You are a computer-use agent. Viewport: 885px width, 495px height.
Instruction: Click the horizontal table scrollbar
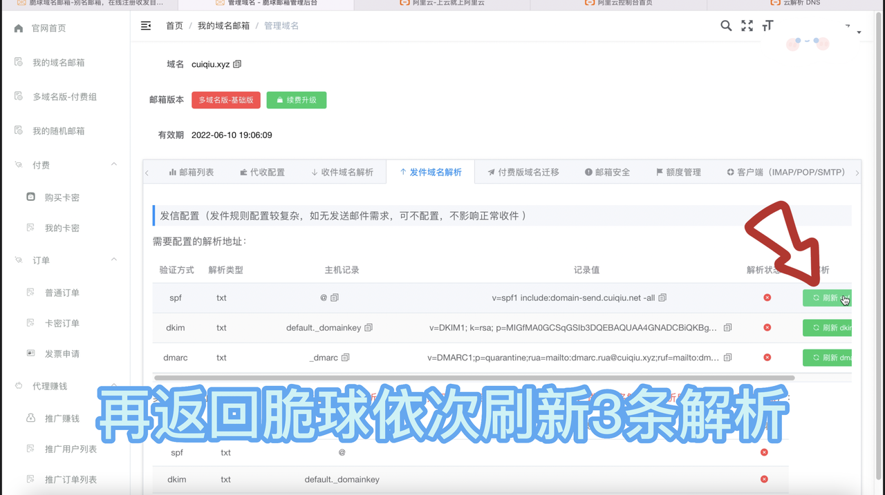tap(474, 378)
